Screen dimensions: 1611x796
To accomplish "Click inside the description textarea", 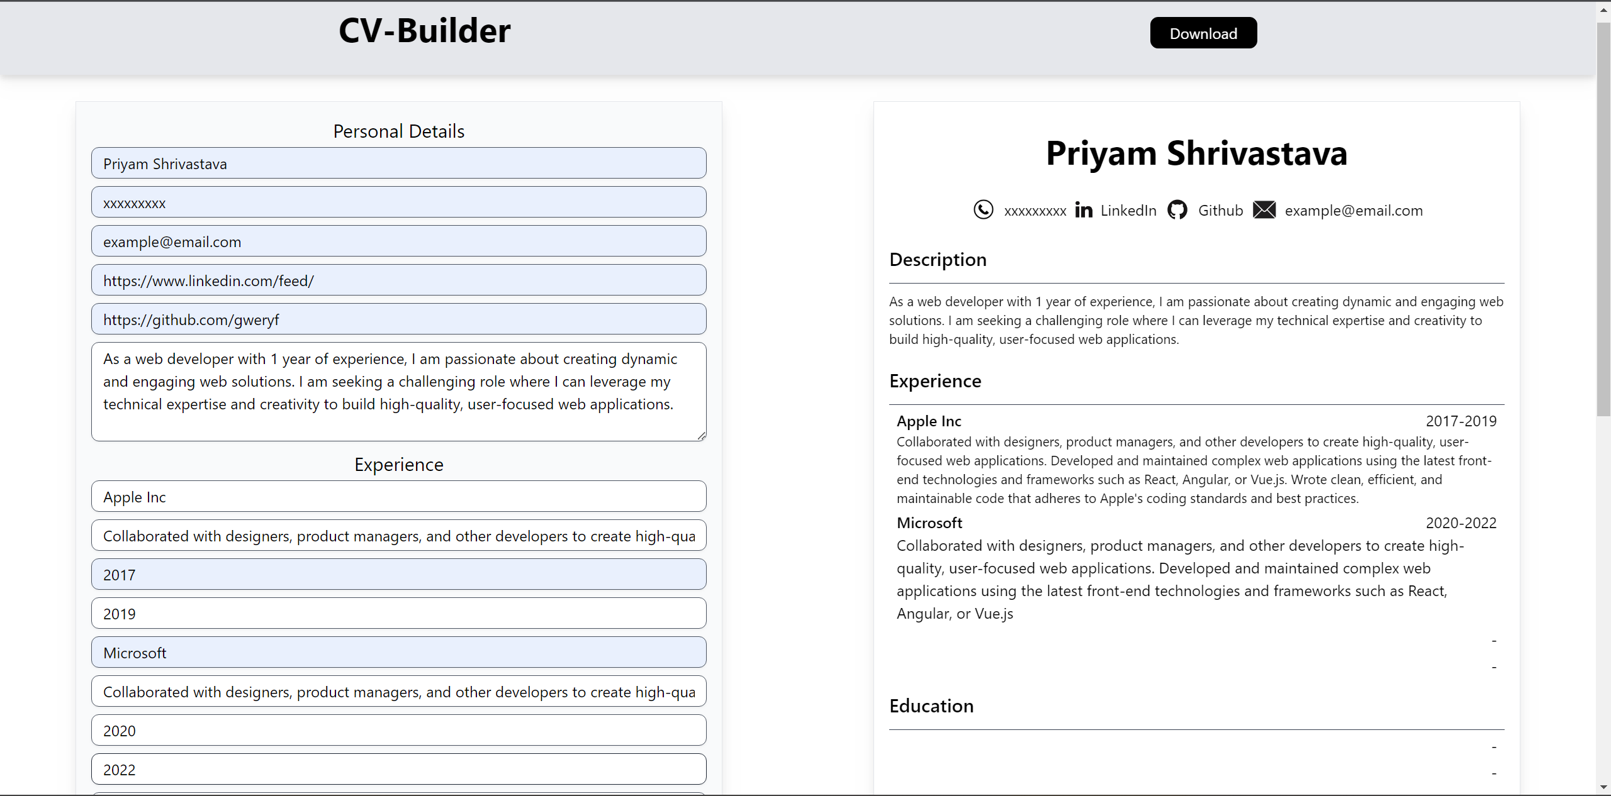I will pyautogui.click(x=399, y=392).
